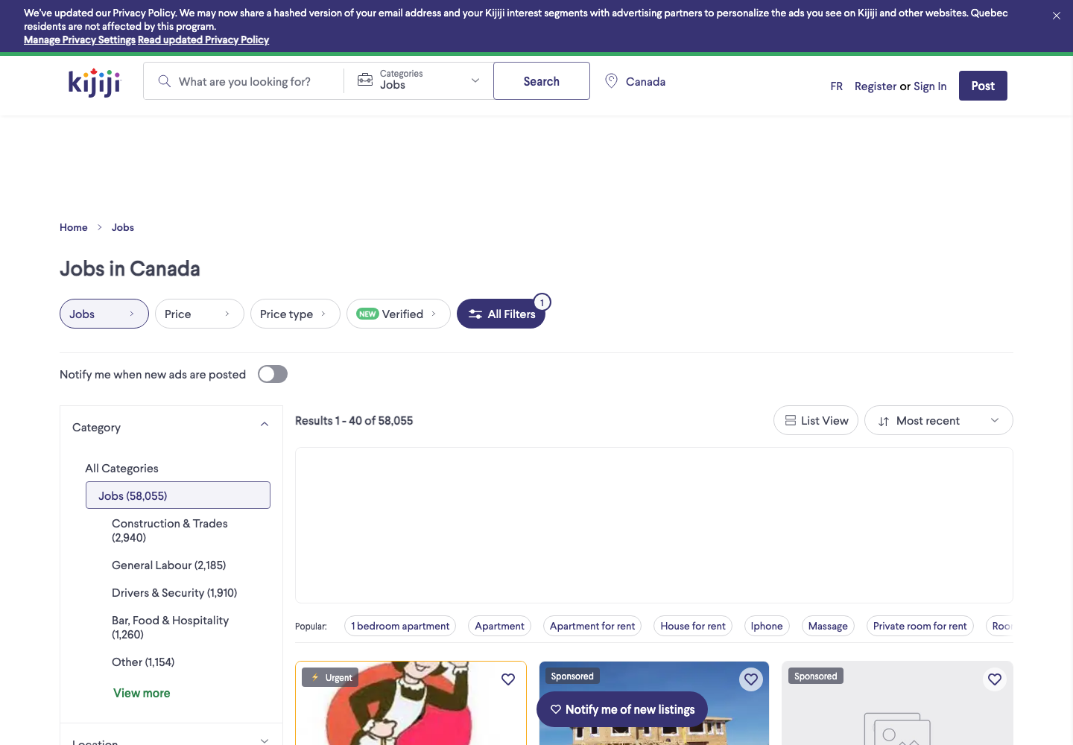This screenshot has height=745, width=1073.
Task: Click the List View icon
Action: [791, 420]
